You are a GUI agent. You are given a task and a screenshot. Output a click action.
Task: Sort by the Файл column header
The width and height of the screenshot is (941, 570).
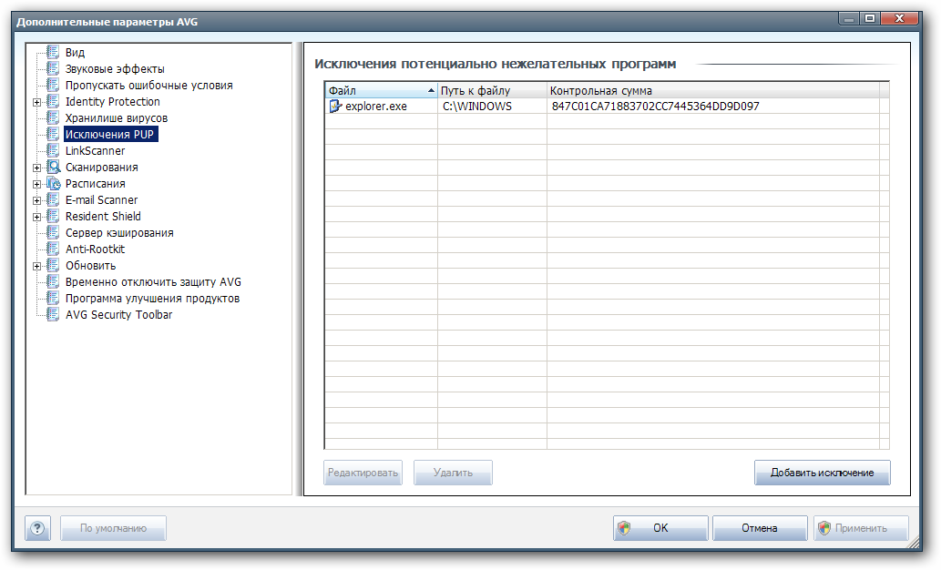(381, 91)
